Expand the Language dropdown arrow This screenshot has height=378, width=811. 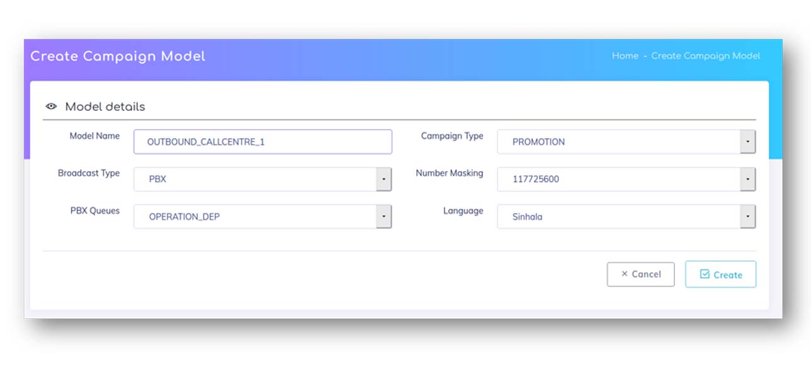pos(747,217)
